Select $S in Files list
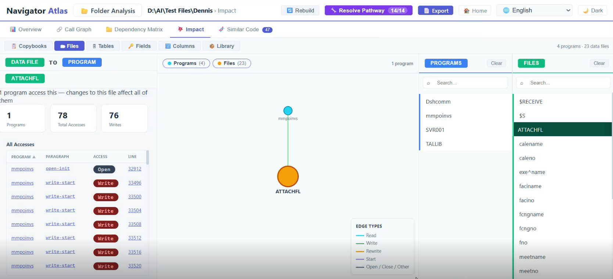 click(563, 116)
